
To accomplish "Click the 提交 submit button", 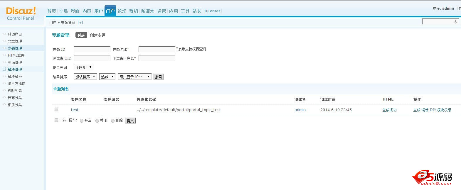I will point(130,121).
